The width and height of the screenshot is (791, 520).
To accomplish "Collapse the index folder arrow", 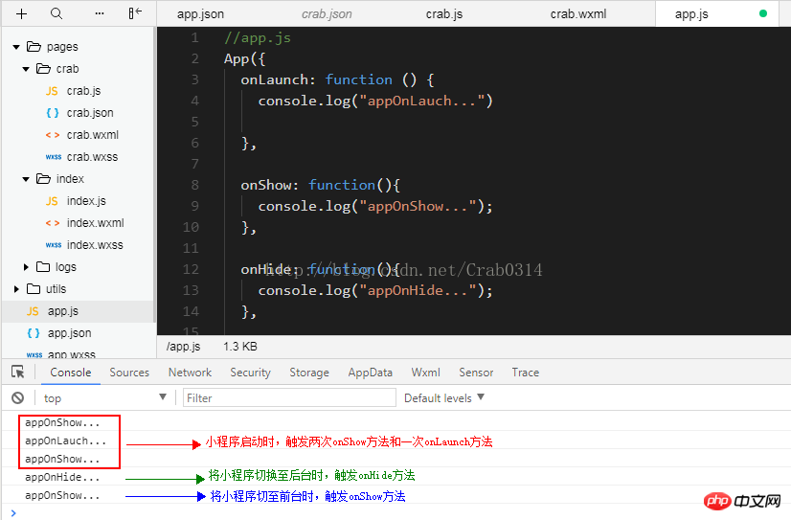I will pos(26,179).
